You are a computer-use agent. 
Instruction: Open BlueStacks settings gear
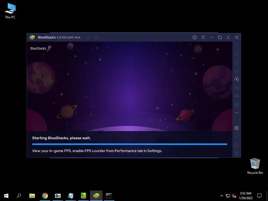coord(237,128)
